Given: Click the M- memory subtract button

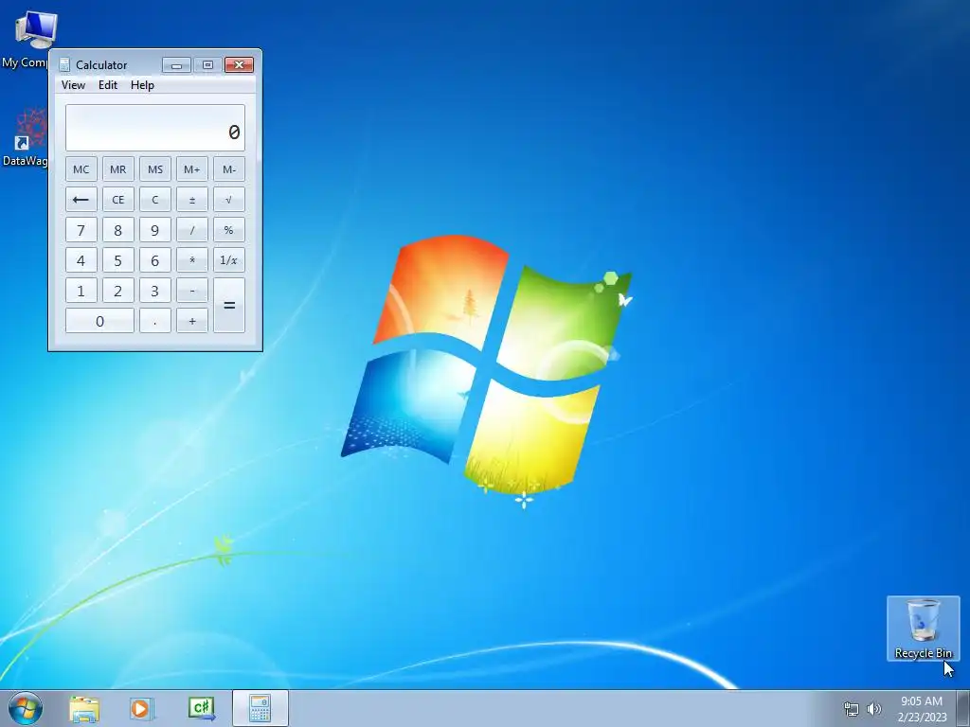Looking at the screenshot, I should [229, 169].
